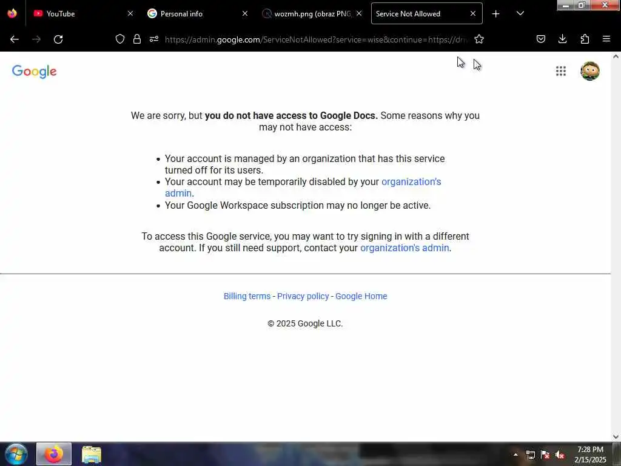
Task: Expand the list all tabs chevron
Action: coord(520,13)
